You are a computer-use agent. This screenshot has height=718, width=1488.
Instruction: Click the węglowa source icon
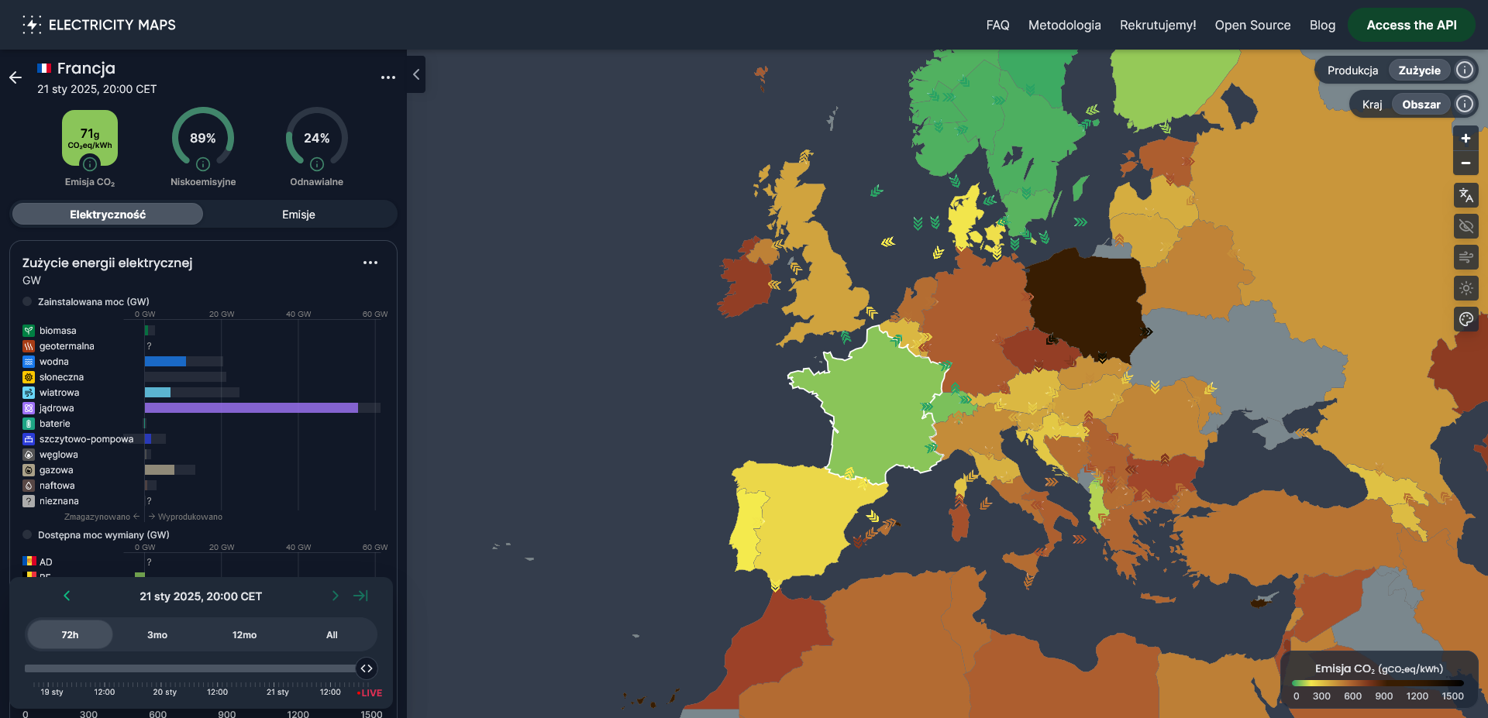[29, 455]
